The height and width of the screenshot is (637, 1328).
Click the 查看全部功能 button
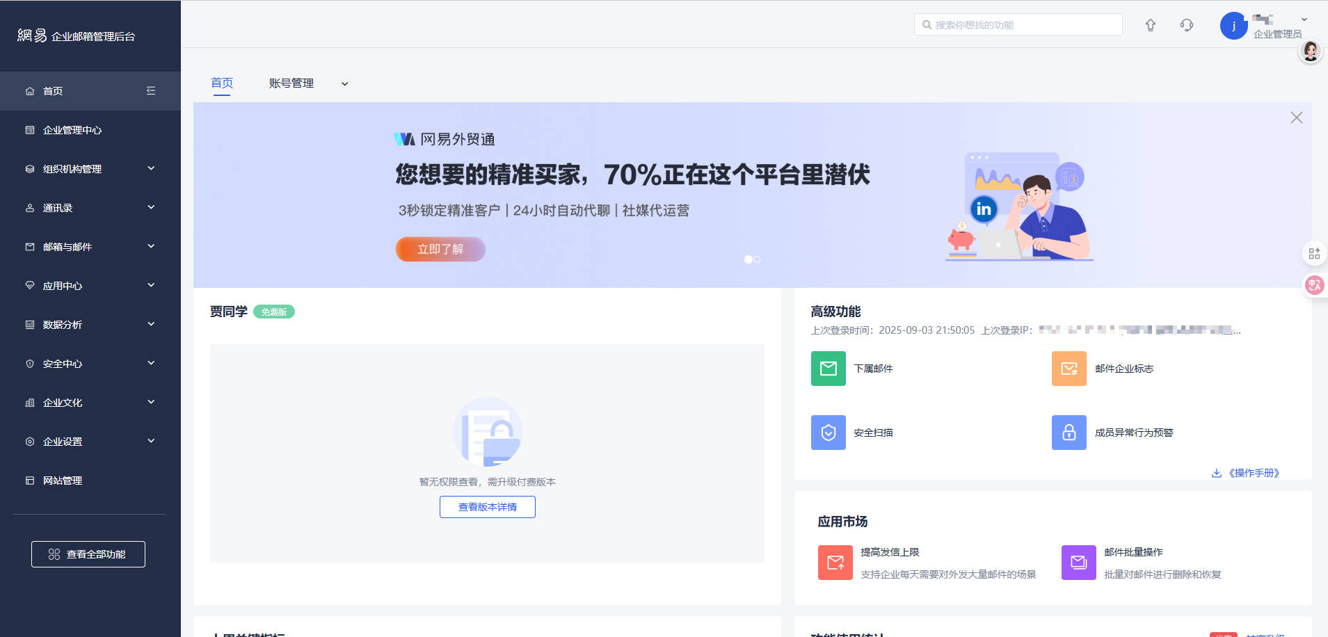88,554
